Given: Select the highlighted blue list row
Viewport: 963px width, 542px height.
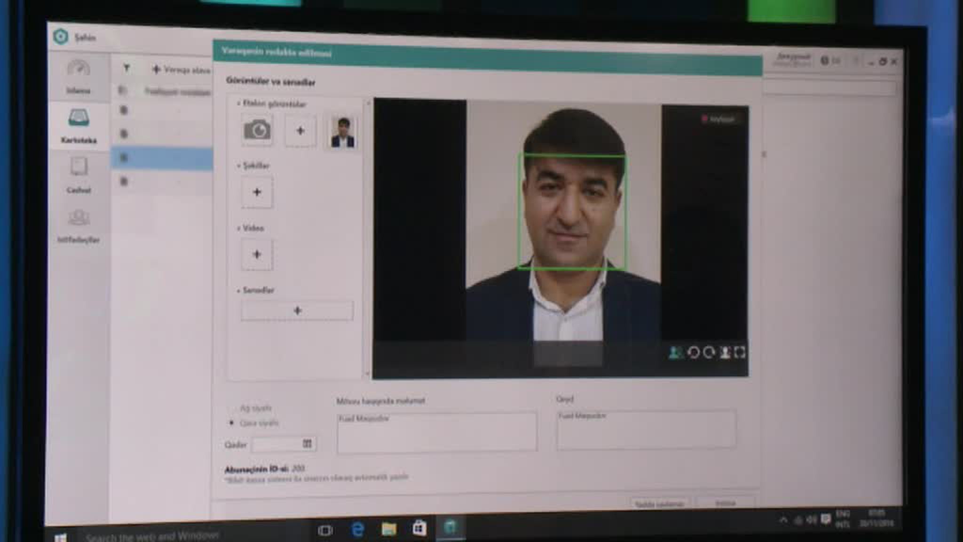Looking at the screenshot, I should coord(162,158).
